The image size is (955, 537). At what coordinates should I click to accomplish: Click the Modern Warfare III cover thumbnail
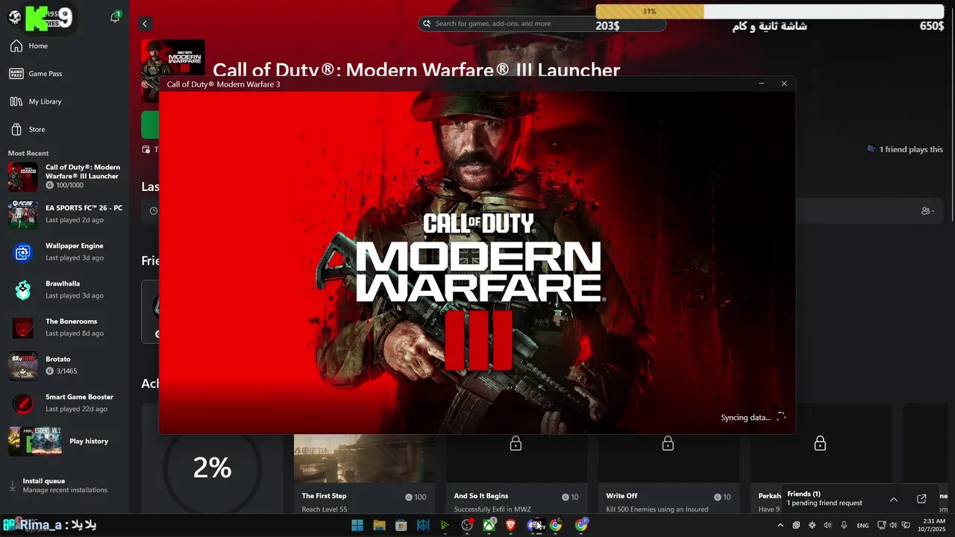[x=173, y=57]
